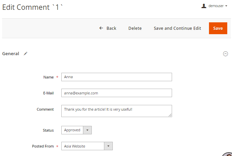Click the Posted From dropdown arrow
The image size is (232, 156).
coord(108,146)
